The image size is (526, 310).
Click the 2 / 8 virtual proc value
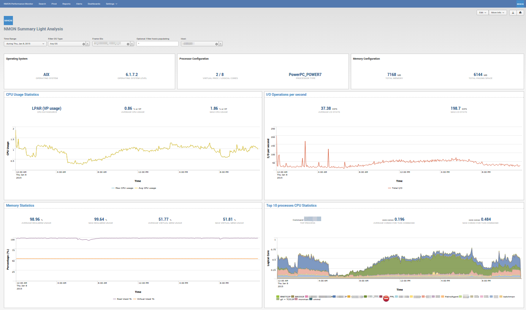(220, 75)
